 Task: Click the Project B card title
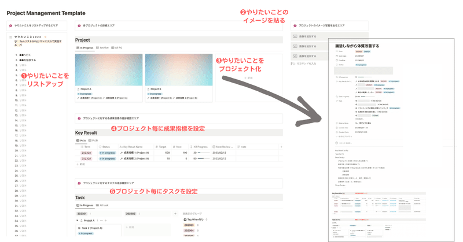(156, 89)
